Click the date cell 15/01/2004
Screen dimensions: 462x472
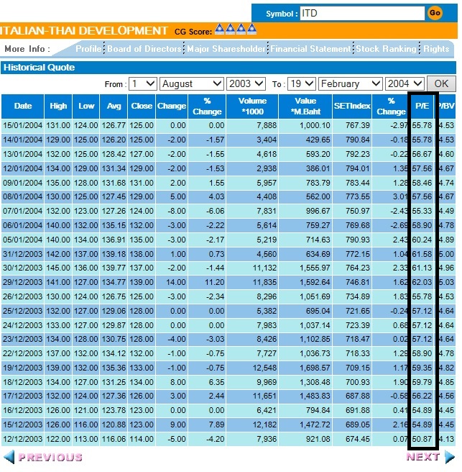(x=22, y=125)
